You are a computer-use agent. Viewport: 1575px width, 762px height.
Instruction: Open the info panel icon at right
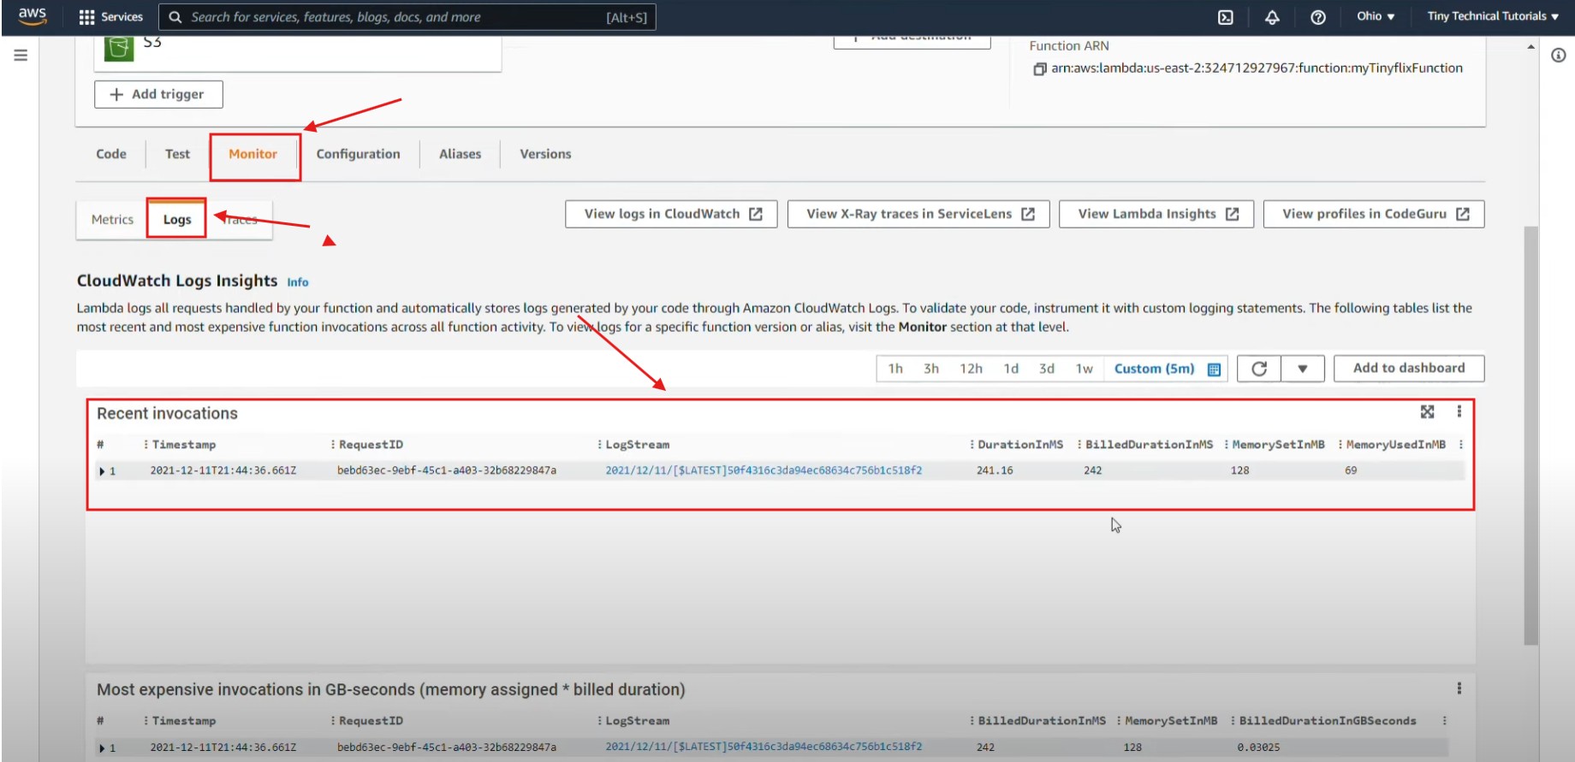(x=1558, y=56)
